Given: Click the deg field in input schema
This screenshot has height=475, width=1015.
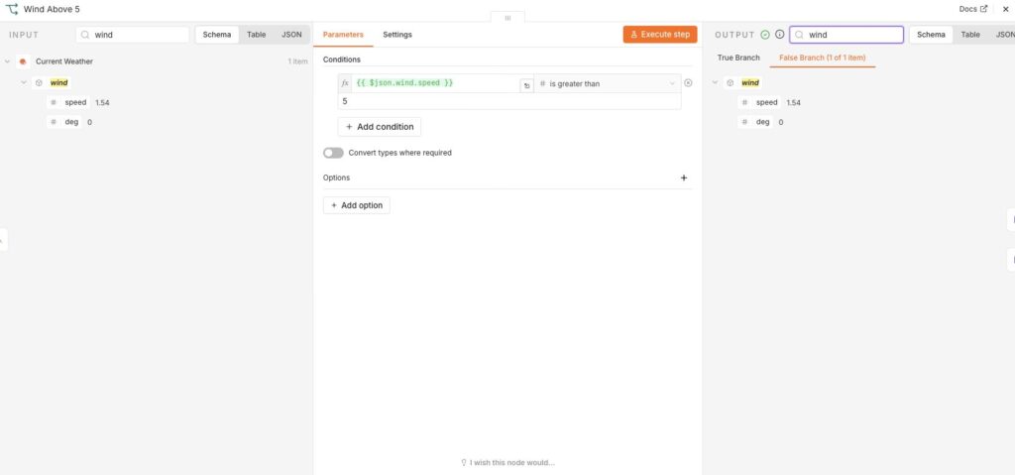Looking at the screenshot, I should [64, 122].
